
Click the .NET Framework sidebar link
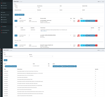6,30
